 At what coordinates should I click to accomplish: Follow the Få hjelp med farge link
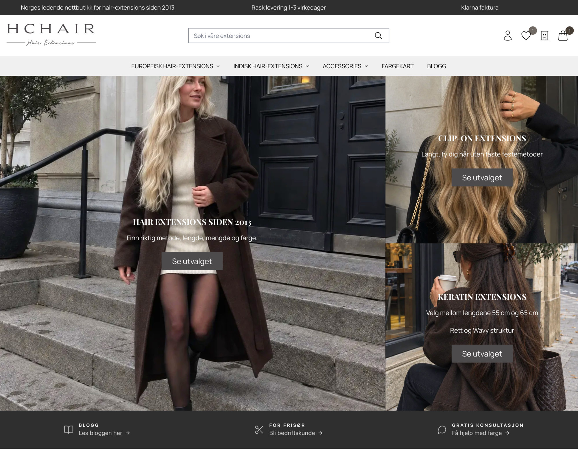point(481,433)
